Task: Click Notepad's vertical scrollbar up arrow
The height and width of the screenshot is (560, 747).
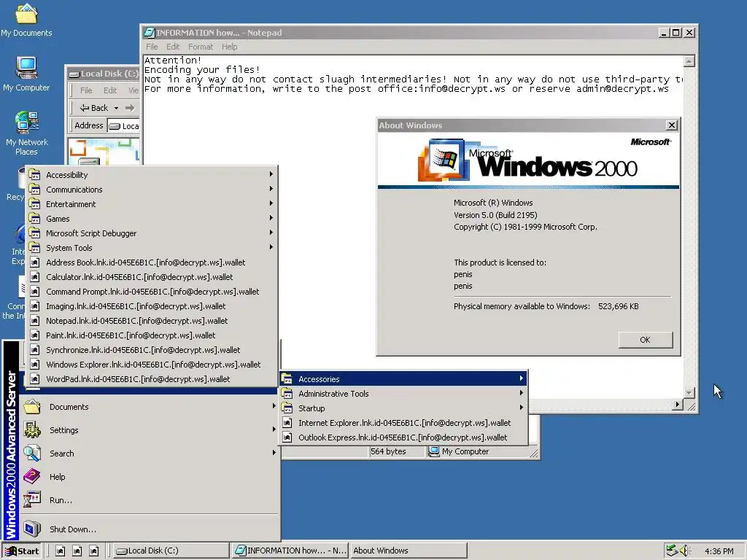Action: click(689, 61)
